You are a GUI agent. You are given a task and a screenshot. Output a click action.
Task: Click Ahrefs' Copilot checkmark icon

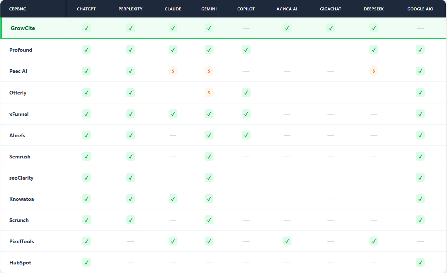246,135
